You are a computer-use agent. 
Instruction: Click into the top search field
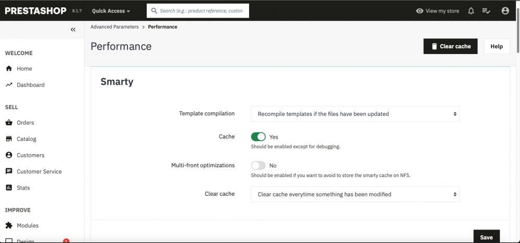[201, 10]
